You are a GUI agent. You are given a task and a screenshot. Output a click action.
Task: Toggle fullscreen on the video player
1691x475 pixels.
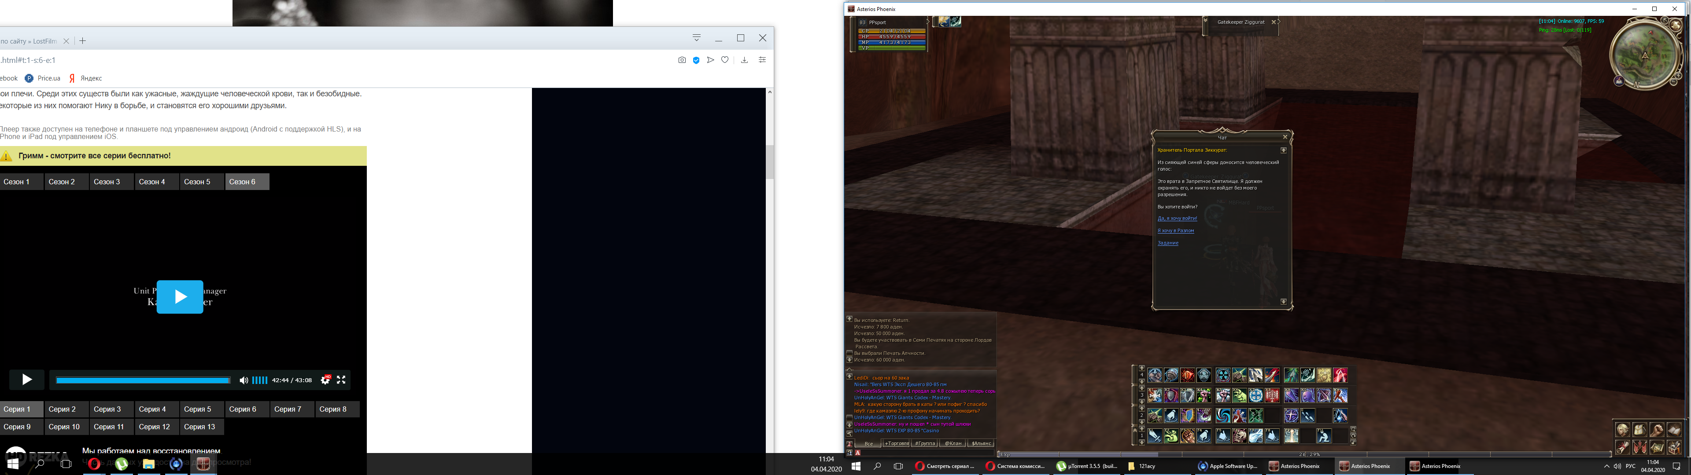click(341, 380)
